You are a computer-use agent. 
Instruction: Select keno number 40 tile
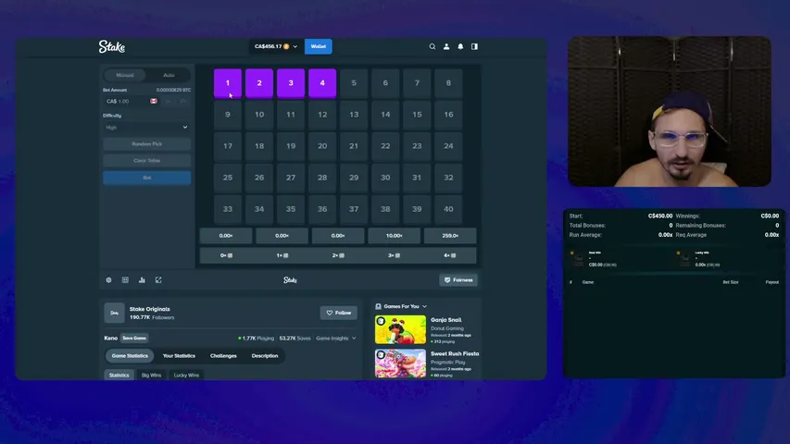pos(448,209)
